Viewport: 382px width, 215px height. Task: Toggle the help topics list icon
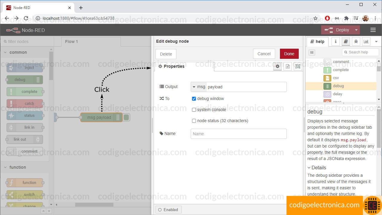[x=312, y=52]
